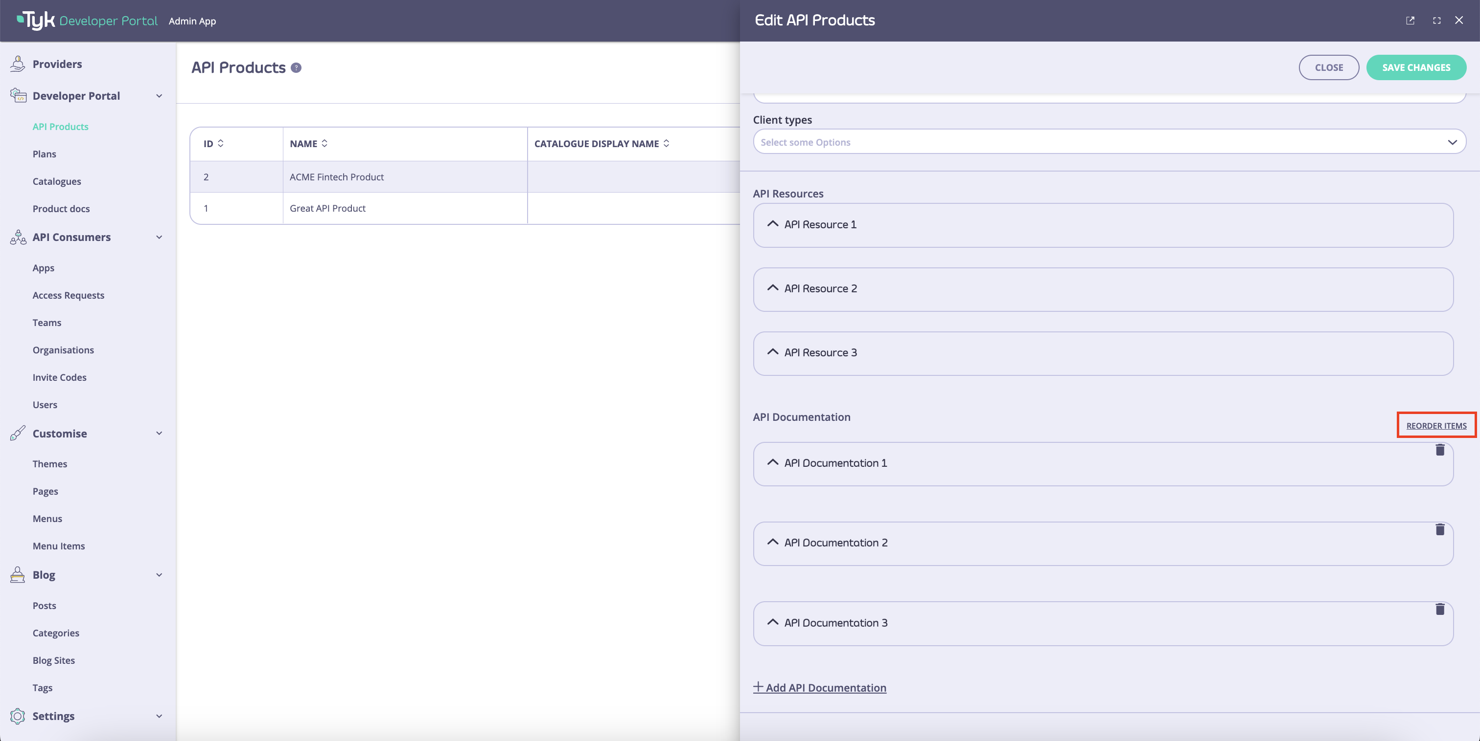Click the Settings gear icon
This screenshot has height=741, width=1480.
click(x=17, y=716)
